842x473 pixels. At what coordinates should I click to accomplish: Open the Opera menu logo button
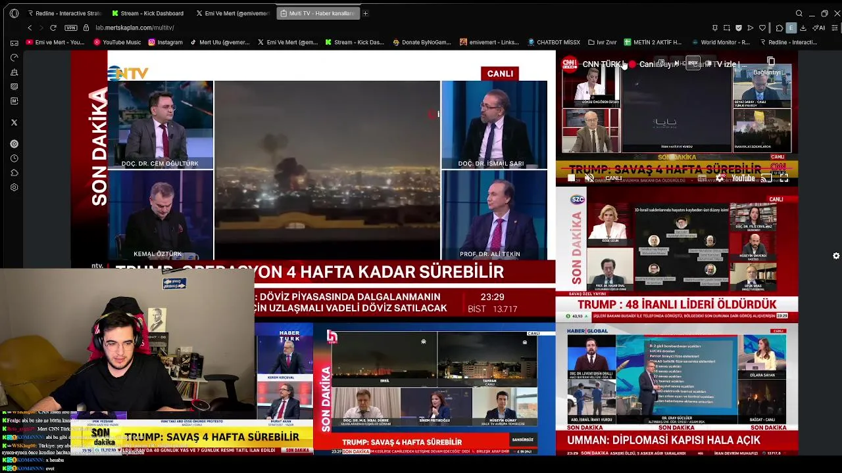(14, 13)
